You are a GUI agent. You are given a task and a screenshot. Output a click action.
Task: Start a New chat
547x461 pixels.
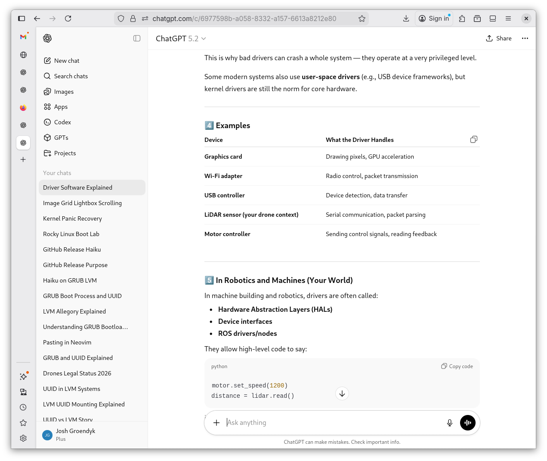pyautogui.click(x=67, y=61)
